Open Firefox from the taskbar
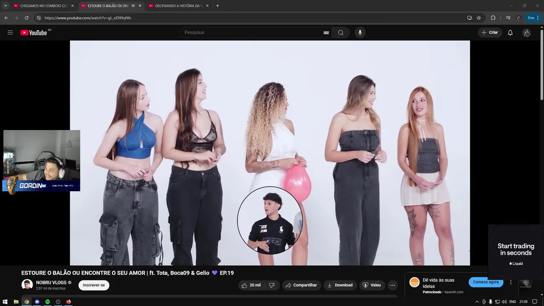544x306 pixels. (68, 302)
